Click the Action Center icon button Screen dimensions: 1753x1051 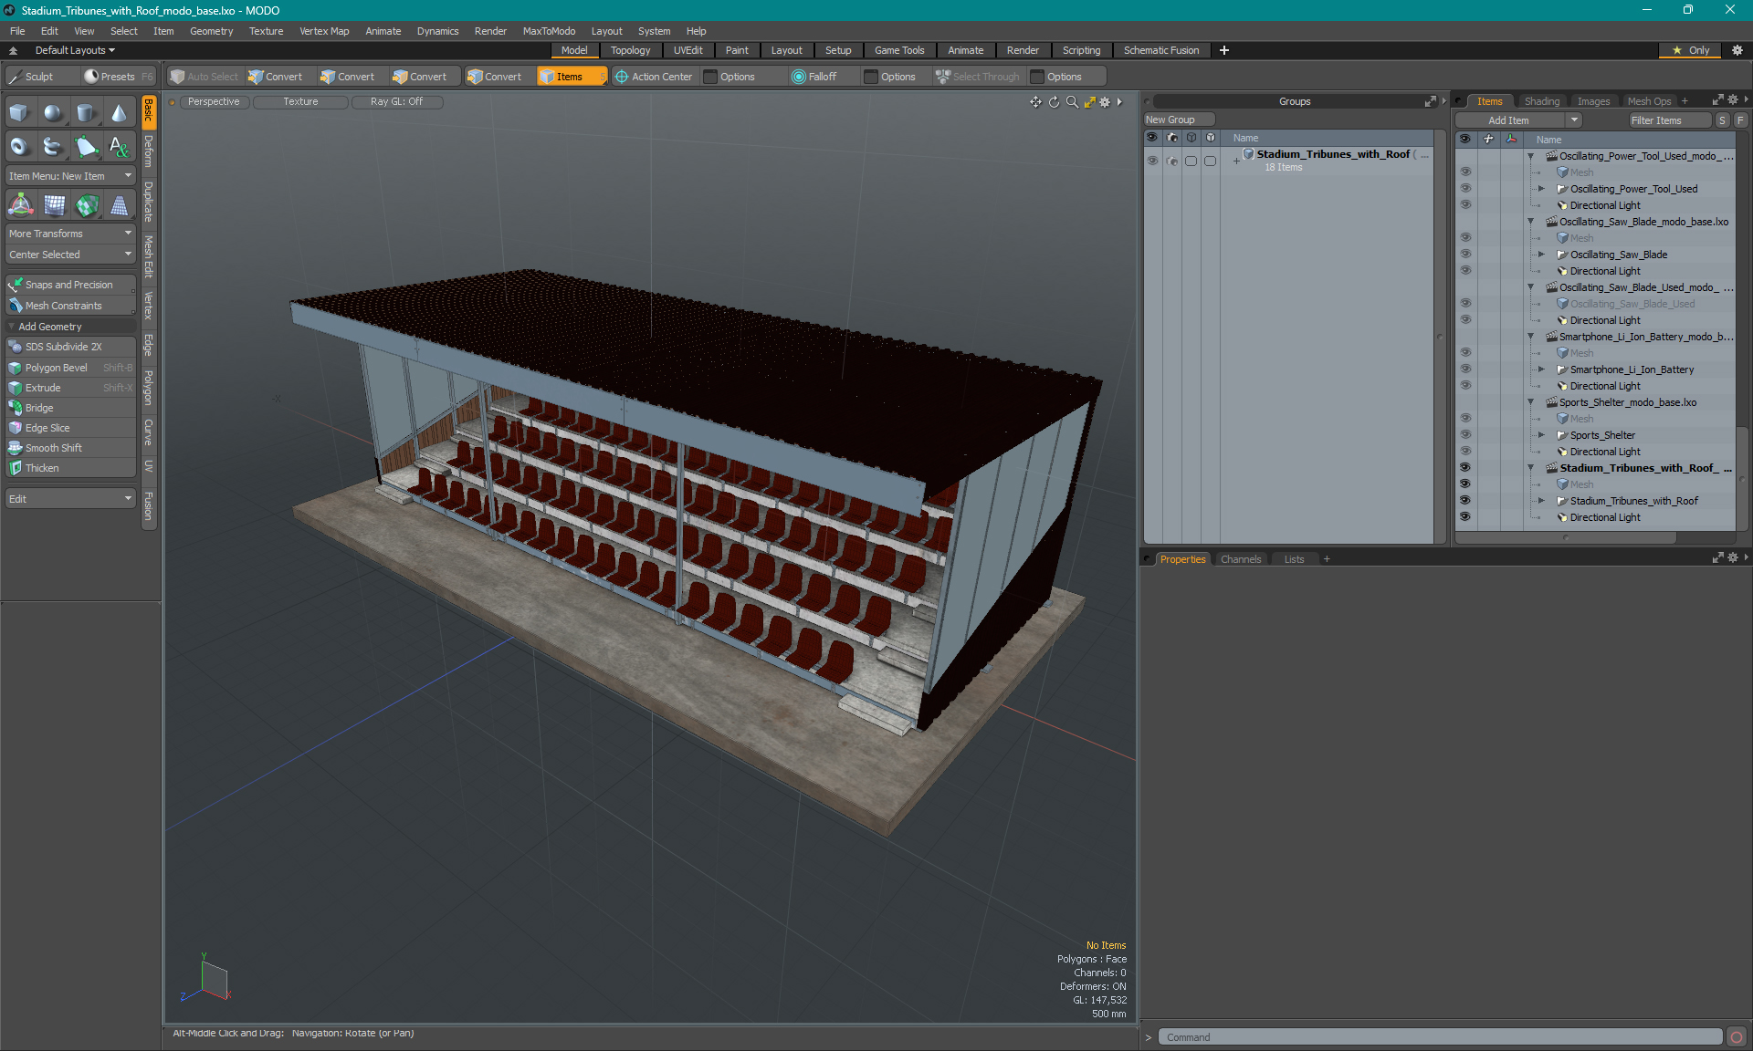[x=654, y=77]
